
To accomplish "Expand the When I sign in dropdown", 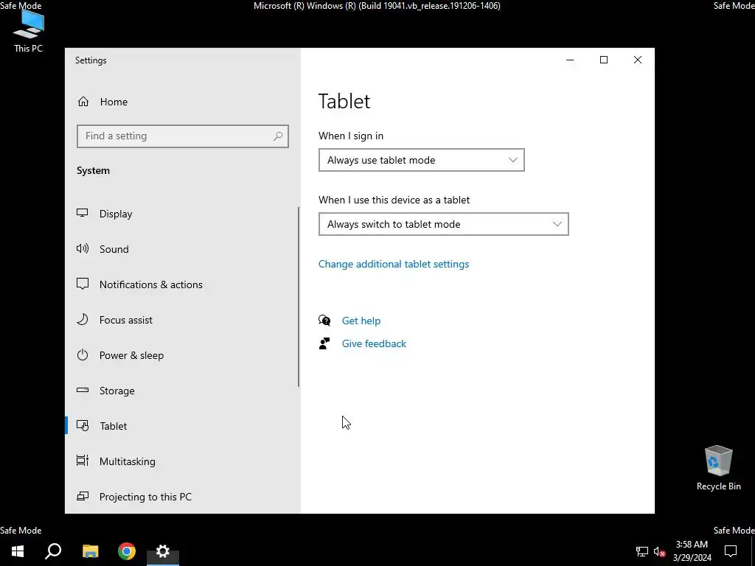I will tap(421, 160).
